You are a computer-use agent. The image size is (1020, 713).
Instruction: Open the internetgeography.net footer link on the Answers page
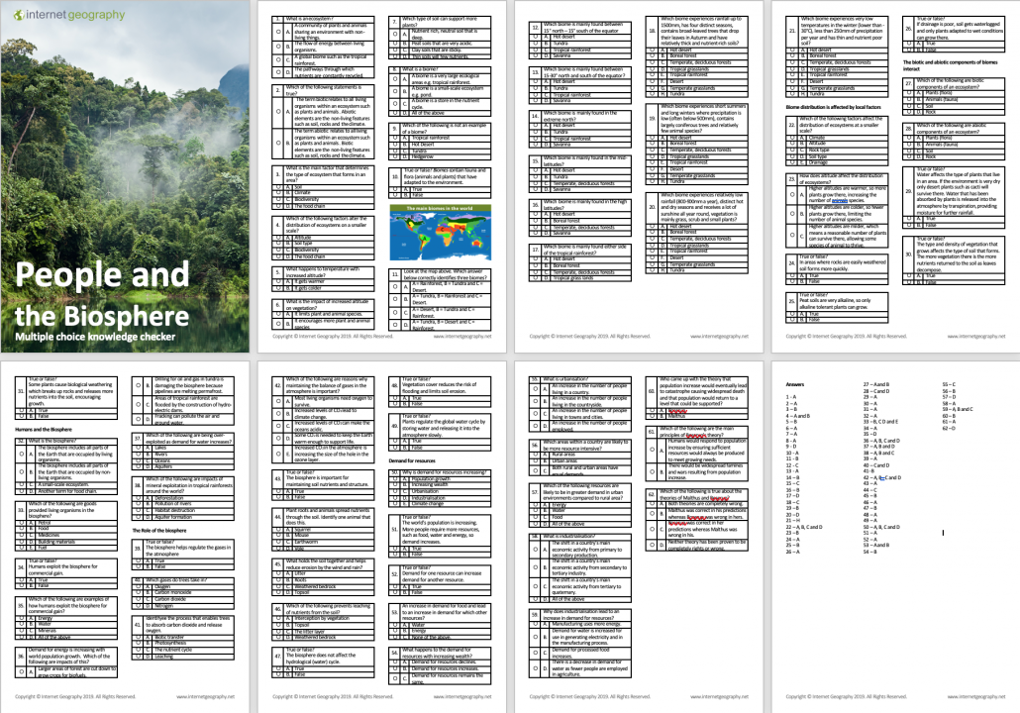975,697
